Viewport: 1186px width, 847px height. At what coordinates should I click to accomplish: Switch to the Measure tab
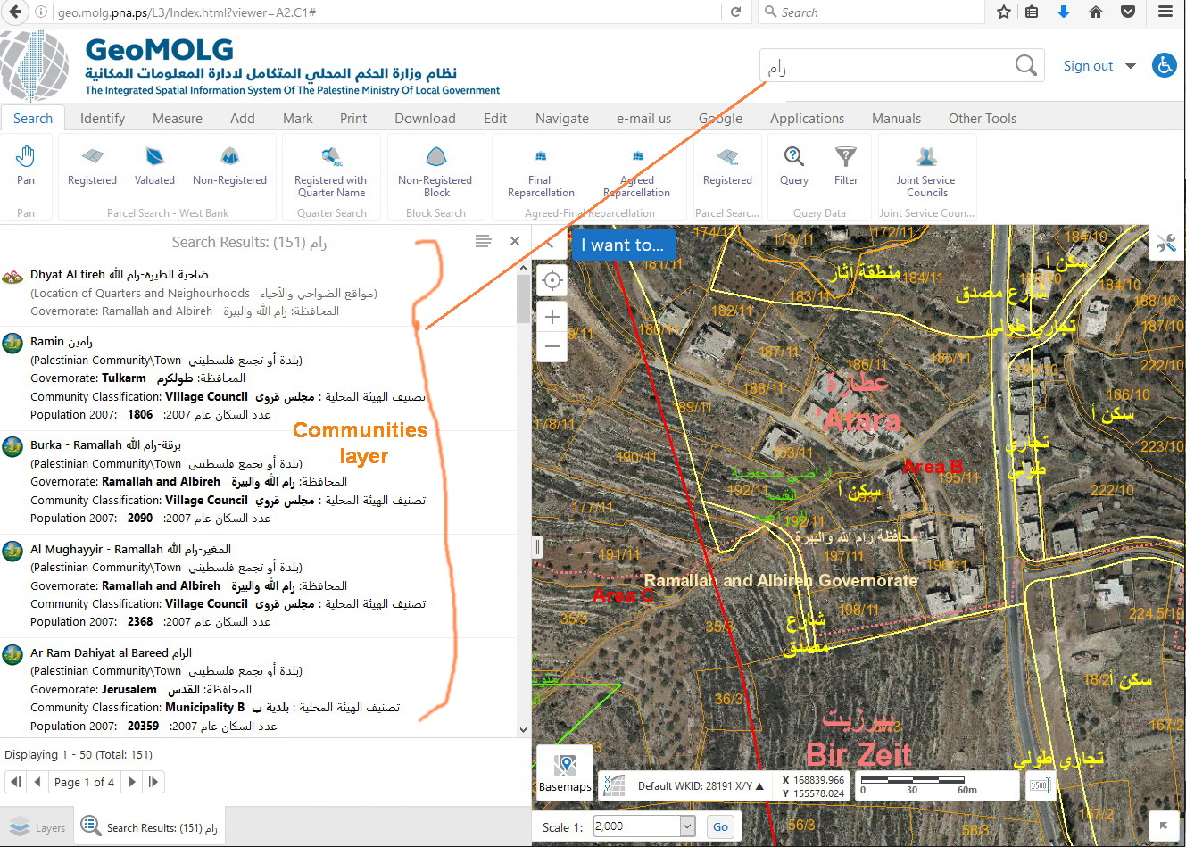click(178, 118)
